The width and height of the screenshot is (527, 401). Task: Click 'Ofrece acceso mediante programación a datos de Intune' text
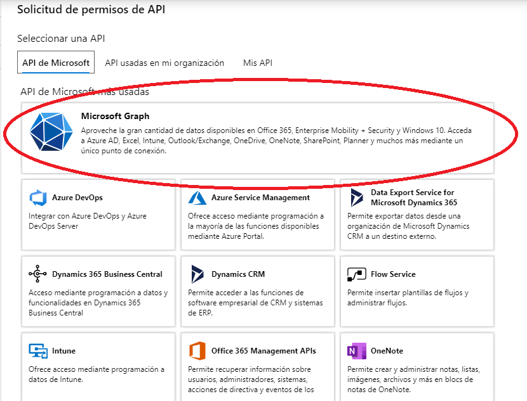pos(97,374)
